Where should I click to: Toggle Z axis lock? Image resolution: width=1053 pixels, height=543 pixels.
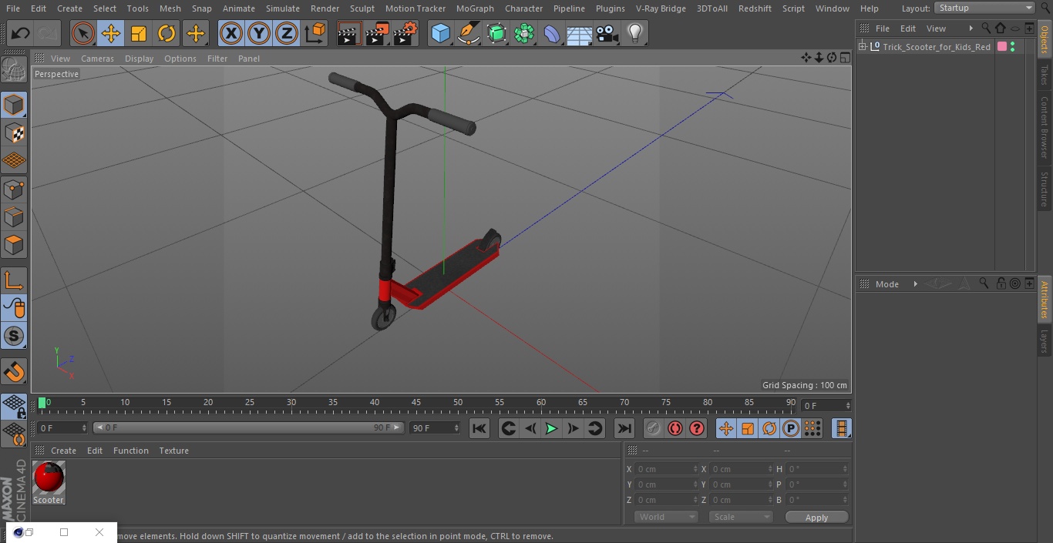pos(287,33)
